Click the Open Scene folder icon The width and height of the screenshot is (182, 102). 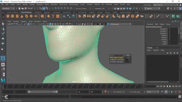[x=22, y=8]
